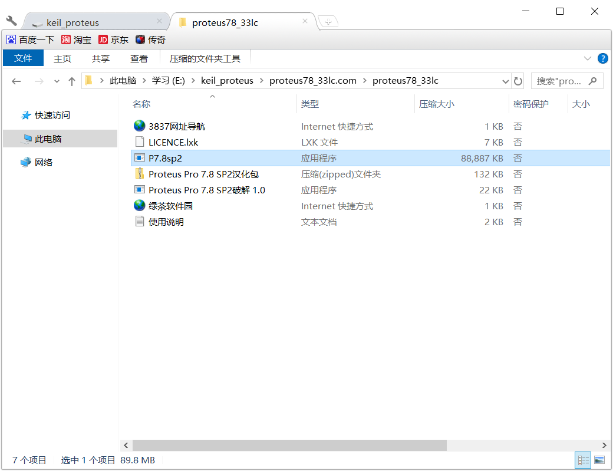Click the 压缩(zipped)文件夹 type cell
The image size is (613, 471).
point(341,174)
